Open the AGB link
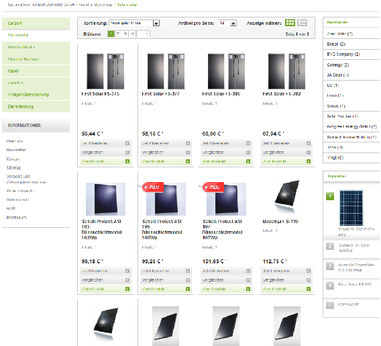 11,208
